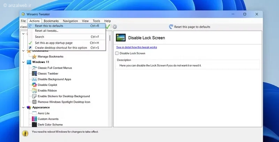Collapse the Windows 11 tree section
Screen dimensions: 279x142
click(x=23, y=62)
